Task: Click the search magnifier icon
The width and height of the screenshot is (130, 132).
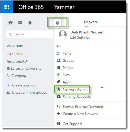Action: click(x=10, y=34)
